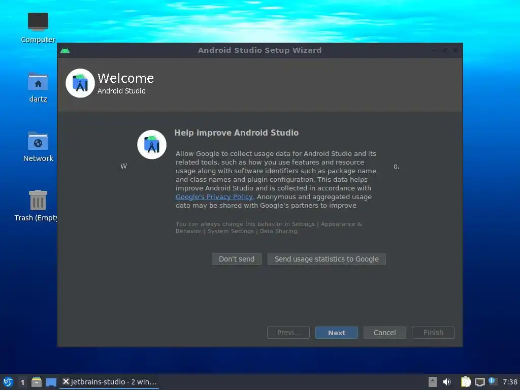The image size is (520, 390).
Task: Click the Android Studio icon beside Help improve
Action: pyautogui.click(x=152, y=145)
